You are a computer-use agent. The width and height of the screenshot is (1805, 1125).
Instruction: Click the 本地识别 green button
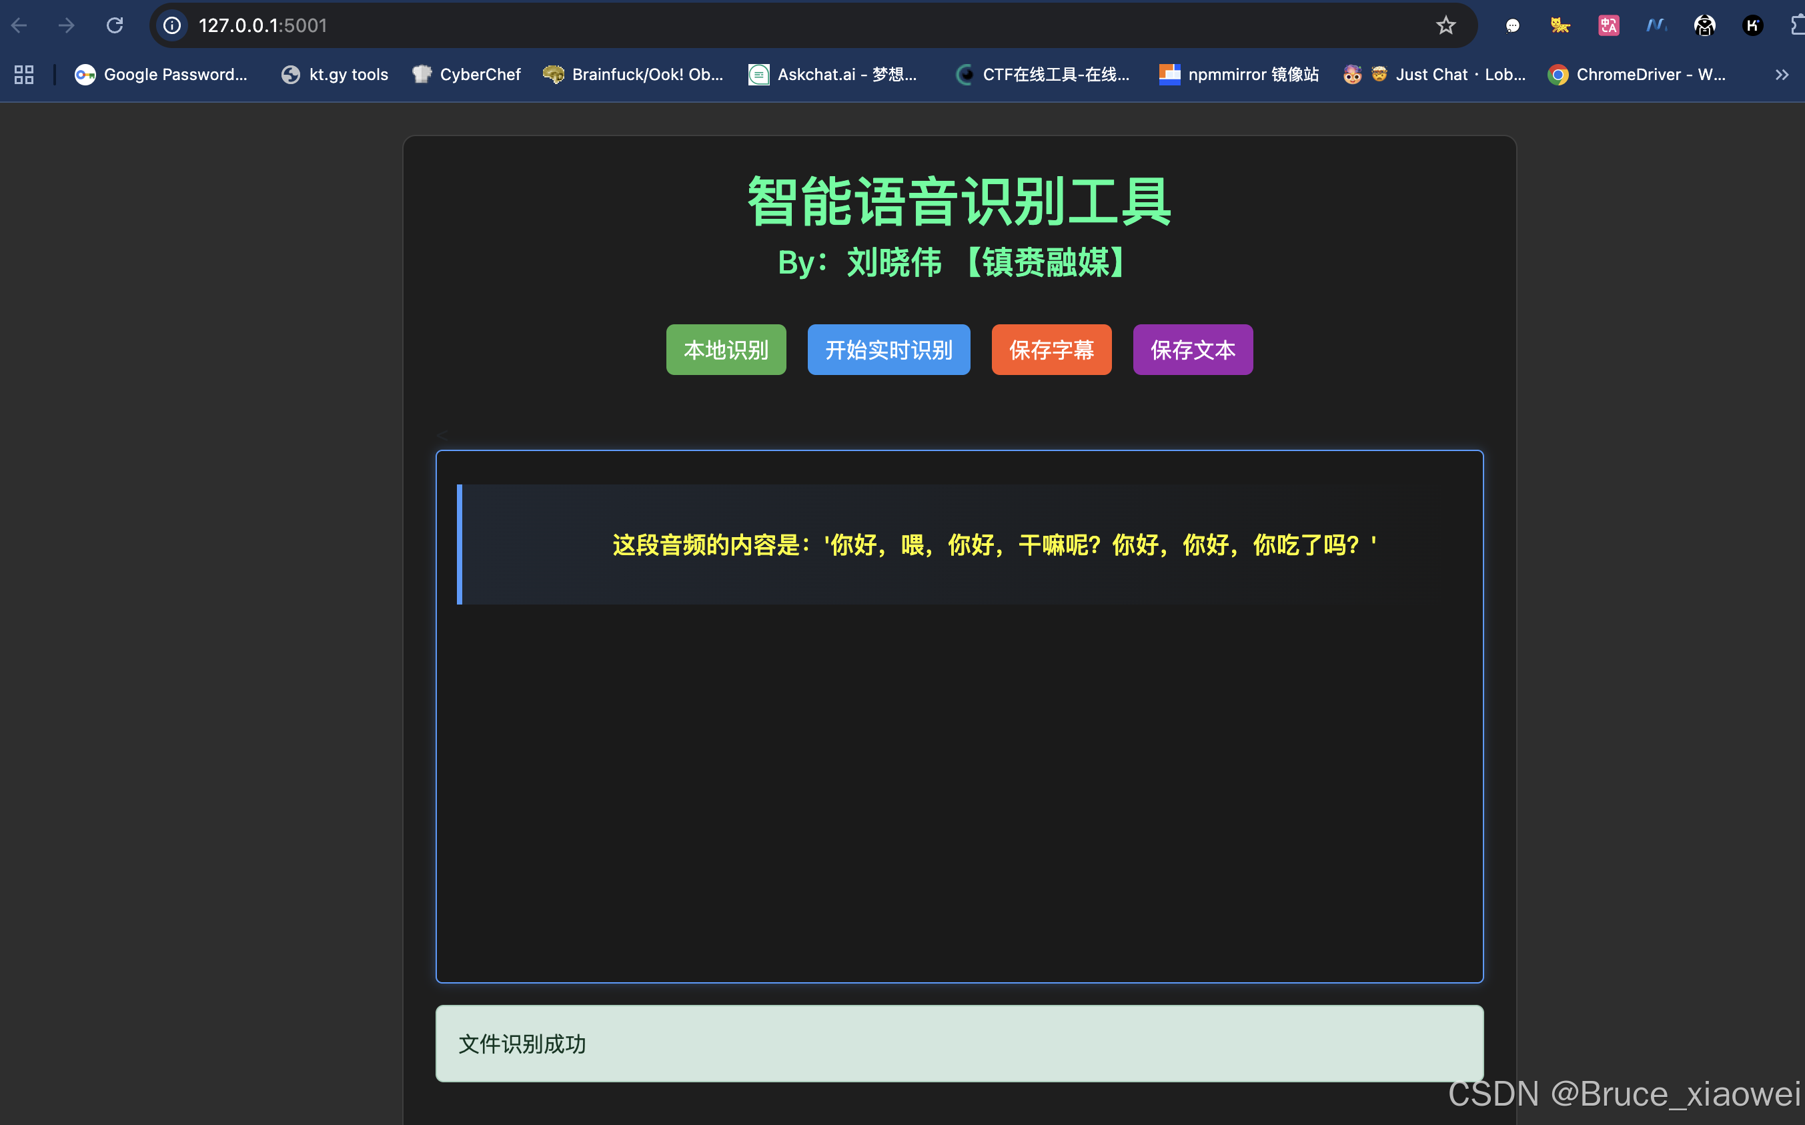pos(726,350)
